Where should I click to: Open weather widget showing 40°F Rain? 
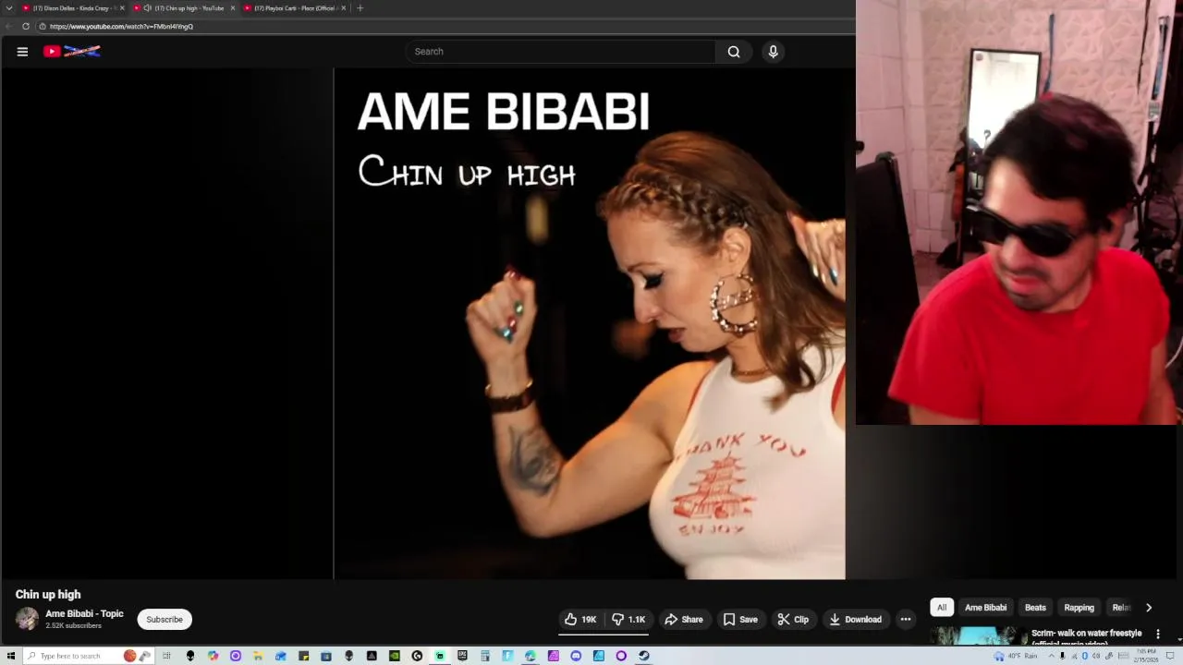point(1015,656)
